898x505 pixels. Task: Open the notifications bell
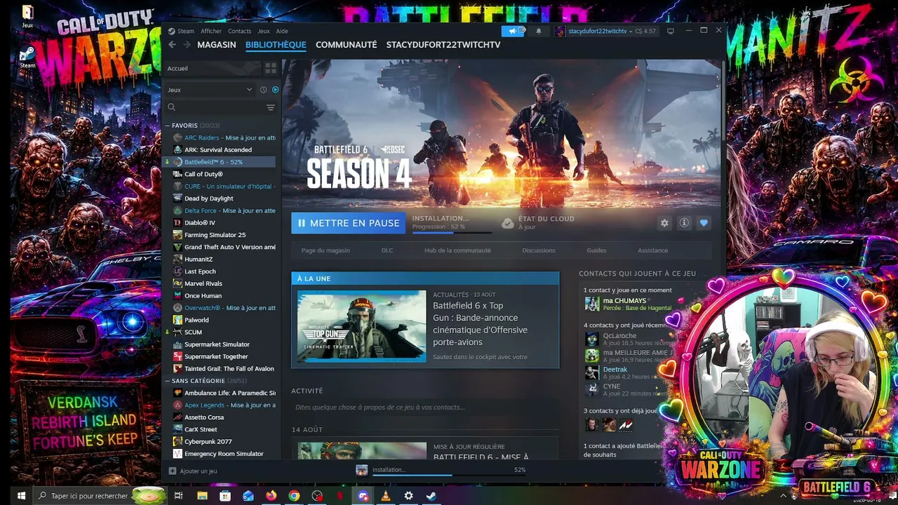(539, 31)
